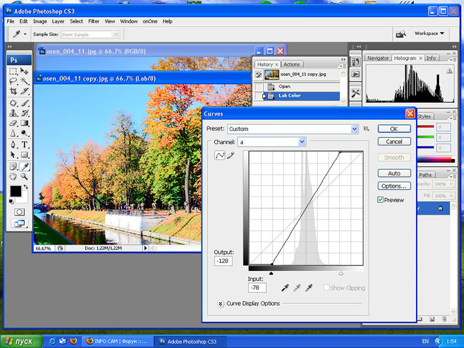Toggle Quick Mask mode in the toolbox

(x=19, y=212)
